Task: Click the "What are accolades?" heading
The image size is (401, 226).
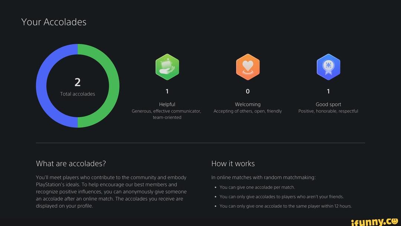Action: (71, 164)
